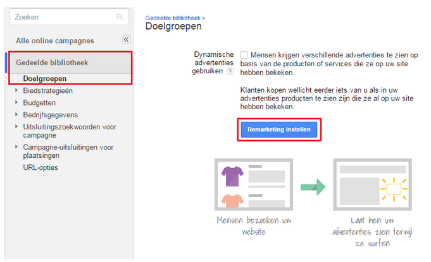Focus the Zoeken search field
Image resolution: width=431 pixels, height=262 pixels.
[69, 16]
